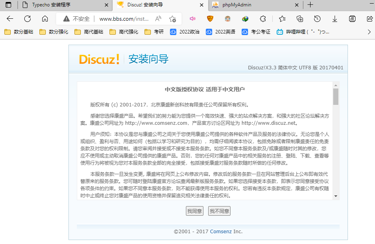Open the collections icon in toolbar
Viewport: 375px width, 244px height.
[300, 19]
